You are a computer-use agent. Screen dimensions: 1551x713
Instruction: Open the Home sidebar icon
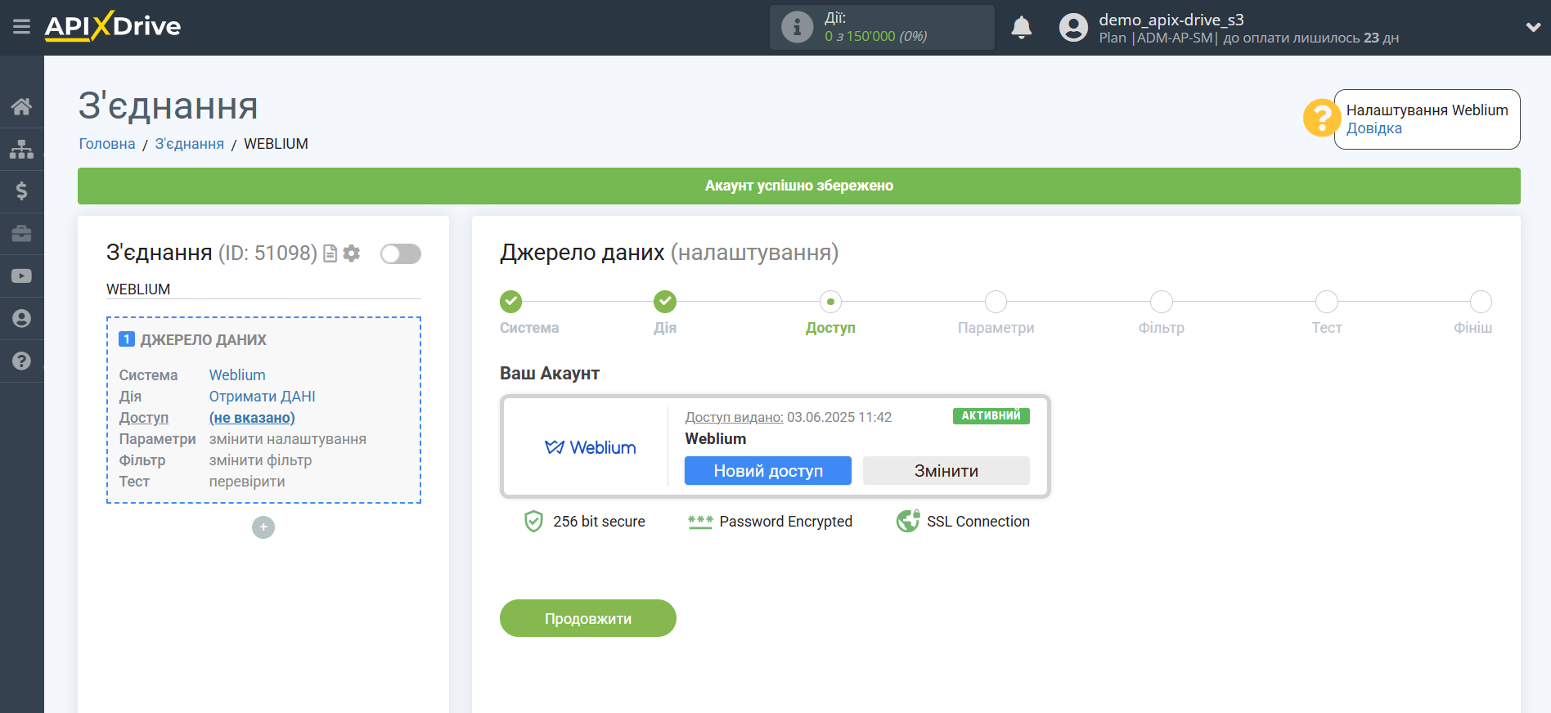tap(22, 106)
